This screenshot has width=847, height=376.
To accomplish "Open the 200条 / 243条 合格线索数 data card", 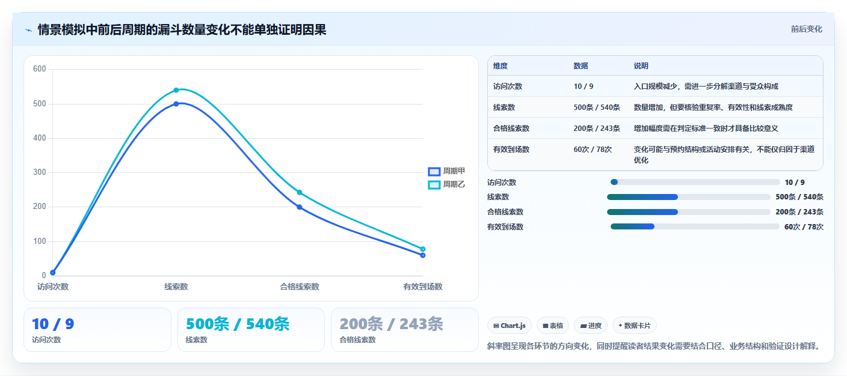I will pos(405,330).
